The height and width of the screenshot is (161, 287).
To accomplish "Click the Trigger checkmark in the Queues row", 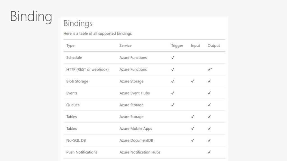I will point(173,105).
